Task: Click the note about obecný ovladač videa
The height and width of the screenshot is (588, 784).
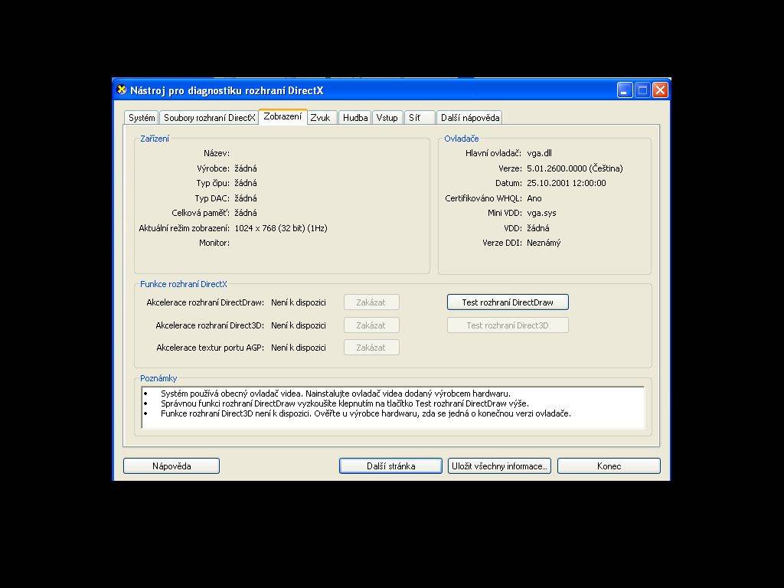Action: (335, 394)
